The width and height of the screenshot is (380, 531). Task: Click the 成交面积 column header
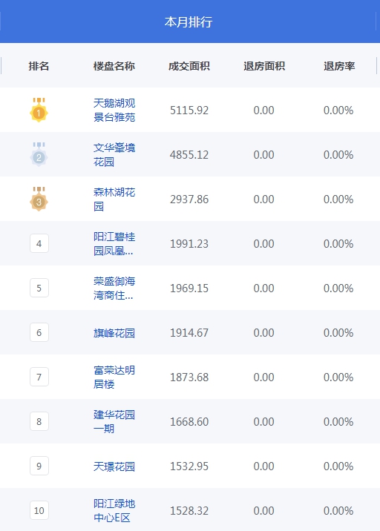189,66
